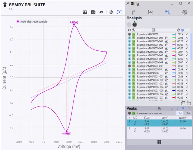Toggle visibility of Experiment20241001-002 curve

[134, 38]
